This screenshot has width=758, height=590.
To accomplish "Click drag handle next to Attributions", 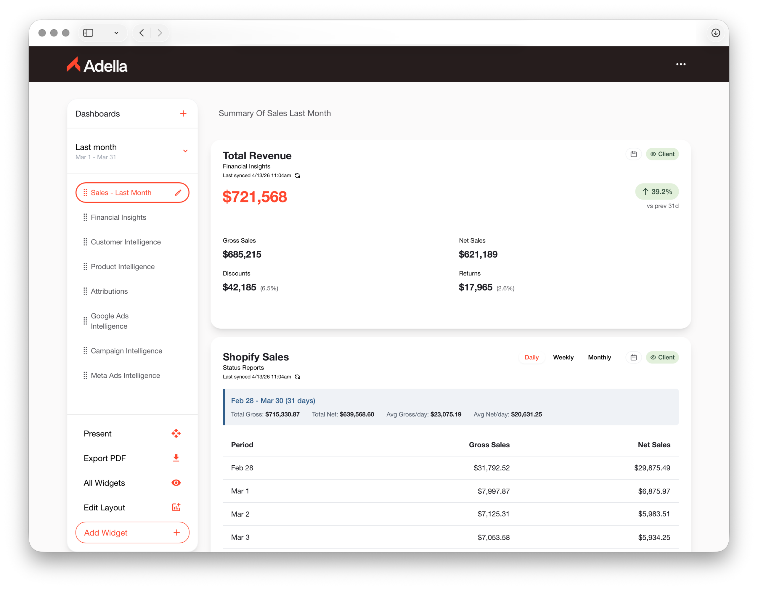I will click(85, 291).
